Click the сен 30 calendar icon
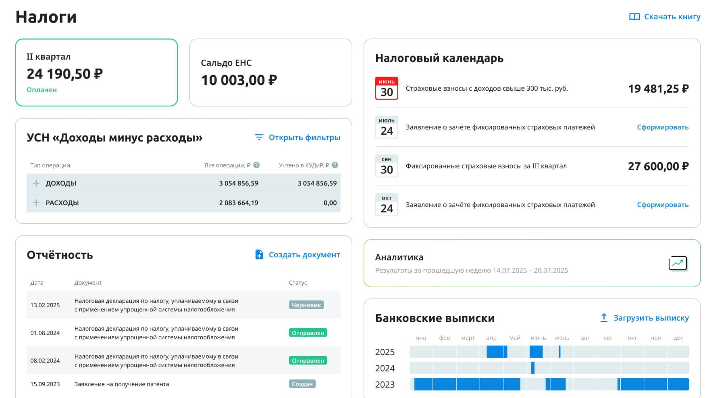The height and width of the screenshot is (398, 707). pos(386,165)
